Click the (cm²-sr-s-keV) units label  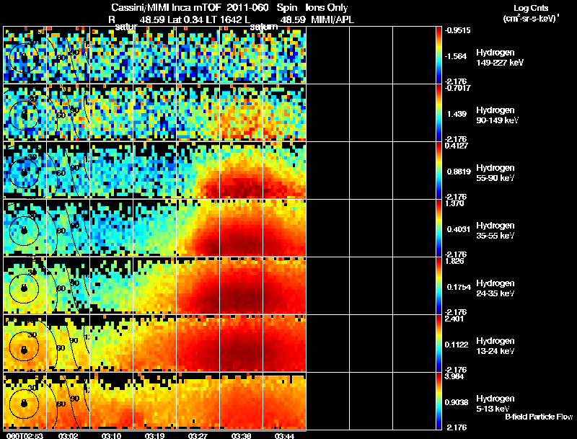tap(531, 19)
